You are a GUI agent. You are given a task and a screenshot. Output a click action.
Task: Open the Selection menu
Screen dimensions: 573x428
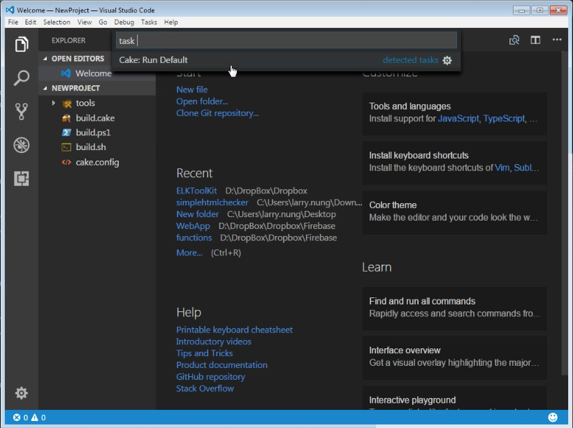point(57,22)
